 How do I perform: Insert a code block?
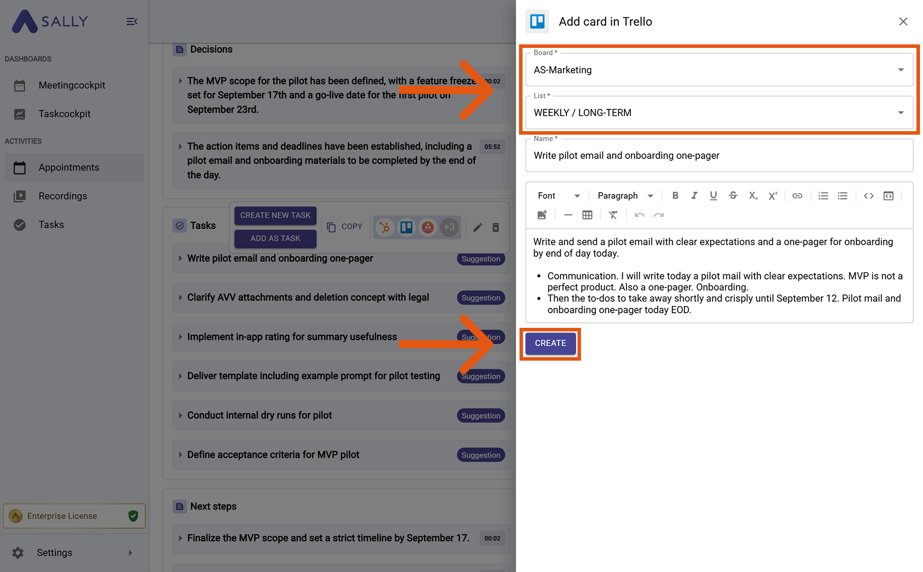888,196
